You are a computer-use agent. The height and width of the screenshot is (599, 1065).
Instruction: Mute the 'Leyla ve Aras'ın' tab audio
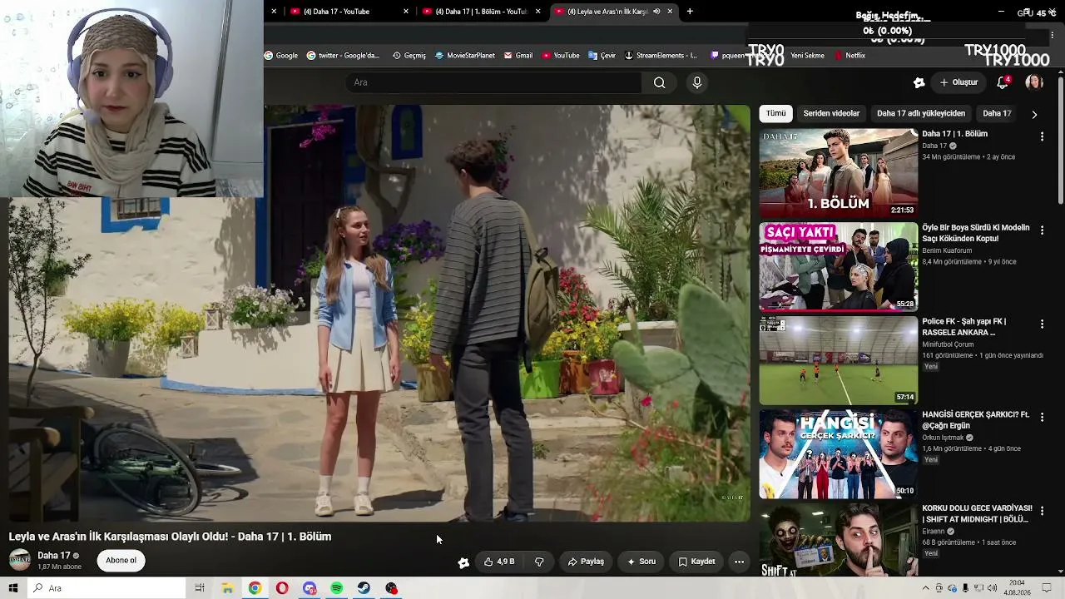click(656, 12)
